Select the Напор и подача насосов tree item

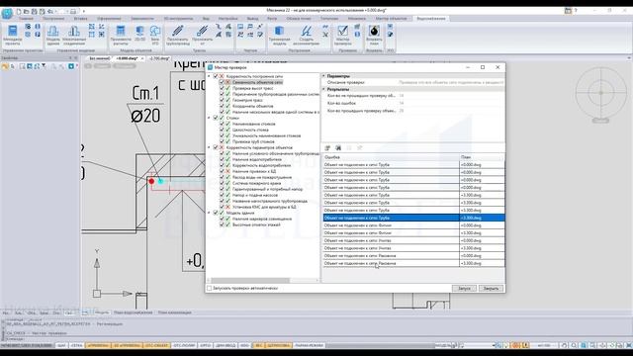(255, 195)
